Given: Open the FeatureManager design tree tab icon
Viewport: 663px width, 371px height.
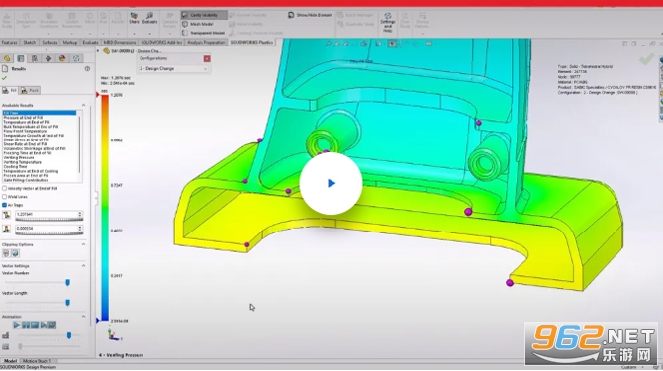Looking at the screenshot, I should [7, 58].
